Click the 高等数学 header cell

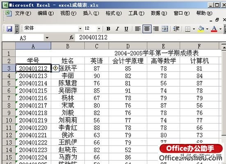coord(163,61)
